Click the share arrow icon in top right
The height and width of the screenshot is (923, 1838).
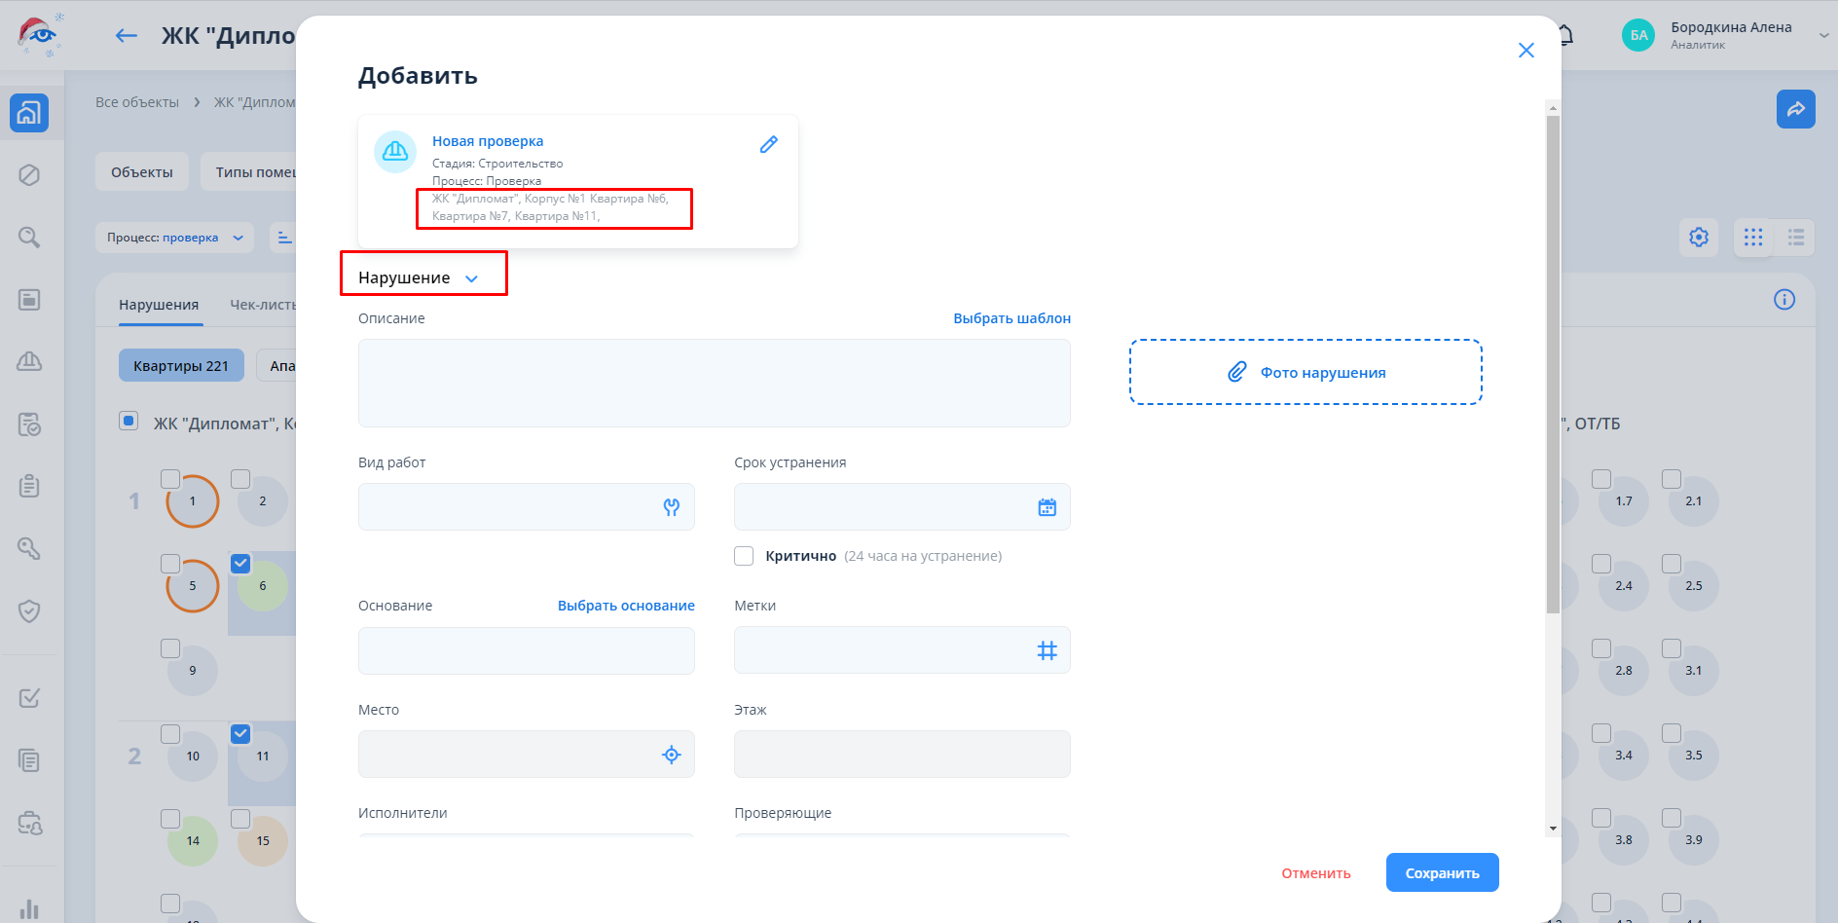[x=1795, y=109]
